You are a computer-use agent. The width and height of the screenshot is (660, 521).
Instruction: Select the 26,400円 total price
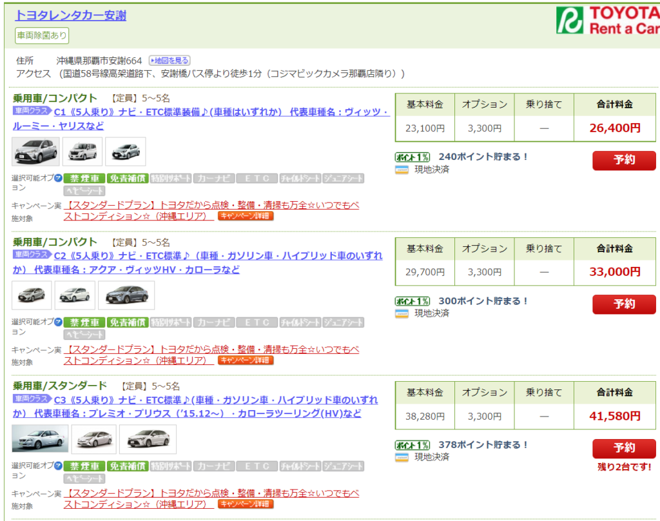615,128
